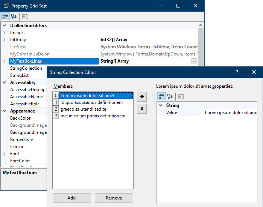263x207 pixels.
Task: Select Categorized view in String Collection Editor grid
Action: click(x=161, y=96)
